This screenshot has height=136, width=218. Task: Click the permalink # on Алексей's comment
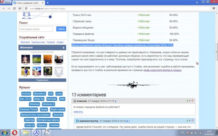pyautogui.click(x=115, y=101)
